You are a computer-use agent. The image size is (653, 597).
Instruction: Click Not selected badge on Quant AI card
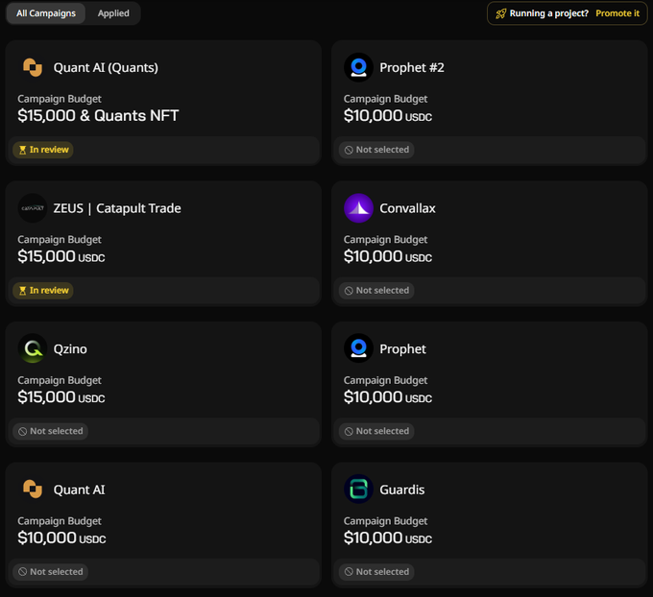50,572
